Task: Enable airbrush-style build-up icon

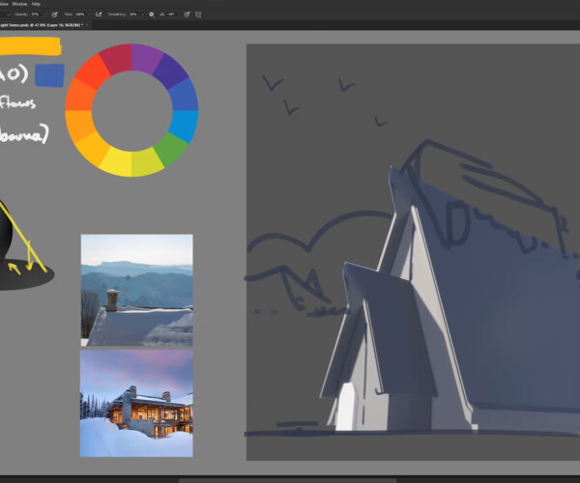Action: point(99,14)
